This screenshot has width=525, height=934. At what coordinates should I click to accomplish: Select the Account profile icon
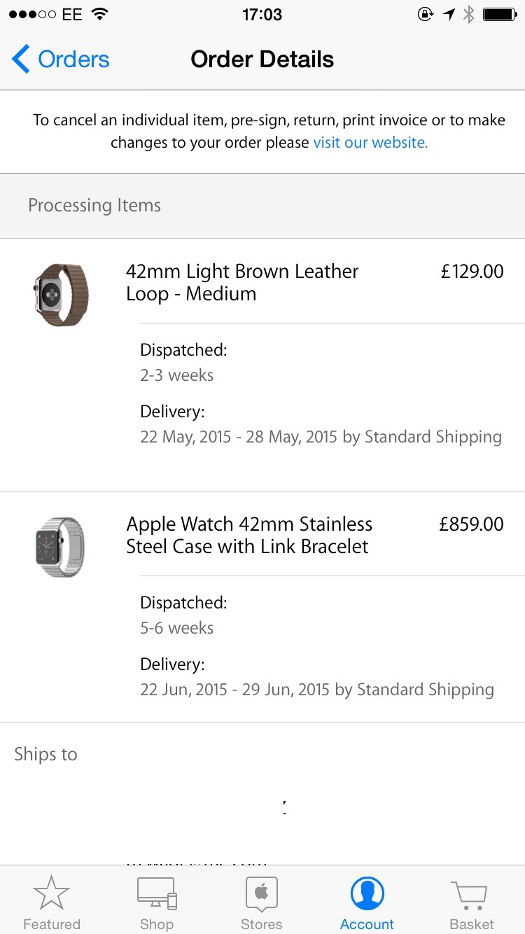click(x=367, y=894)
